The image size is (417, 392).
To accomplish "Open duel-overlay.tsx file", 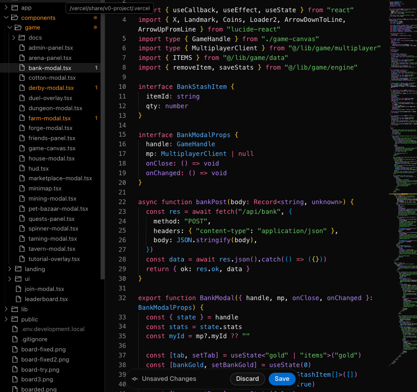I will pos(50,98).
